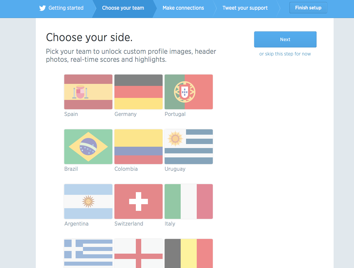Viewport: 354px width, 268px height.
Task: Choose the Italy flag
Action: click(x=189, y=202)
